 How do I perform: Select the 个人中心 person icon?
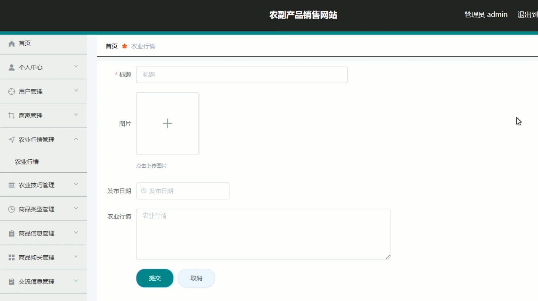pyautogui.click(x=11, y=67)
